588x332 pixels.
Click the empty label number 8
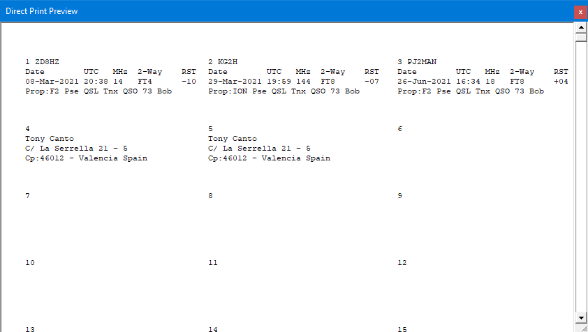211,196
